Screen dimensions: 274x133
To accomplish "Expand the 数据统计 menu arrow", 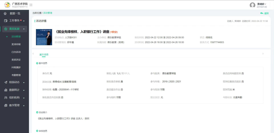I will [24, 90].
